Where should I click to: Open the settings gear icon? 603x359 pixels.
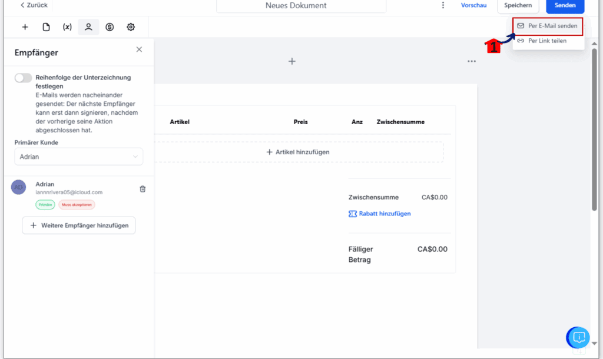[131, 27]
